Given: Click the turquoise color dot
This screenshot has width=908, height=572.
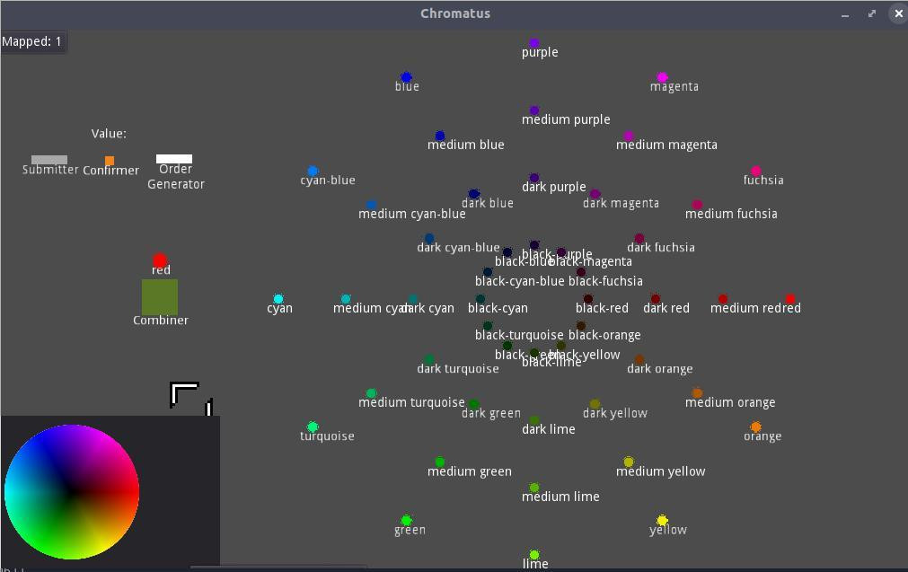Looking at the screenshot, I should click(313, 427).
